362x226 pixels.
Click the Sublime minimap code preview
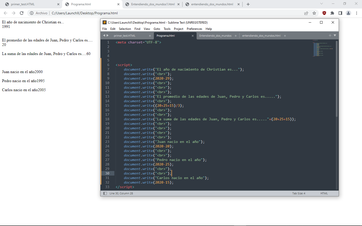[323, 48]
